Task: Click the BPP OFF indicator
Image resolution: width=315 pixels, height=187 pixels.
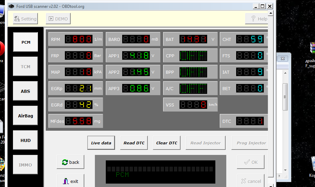Action: coord(193,72)
